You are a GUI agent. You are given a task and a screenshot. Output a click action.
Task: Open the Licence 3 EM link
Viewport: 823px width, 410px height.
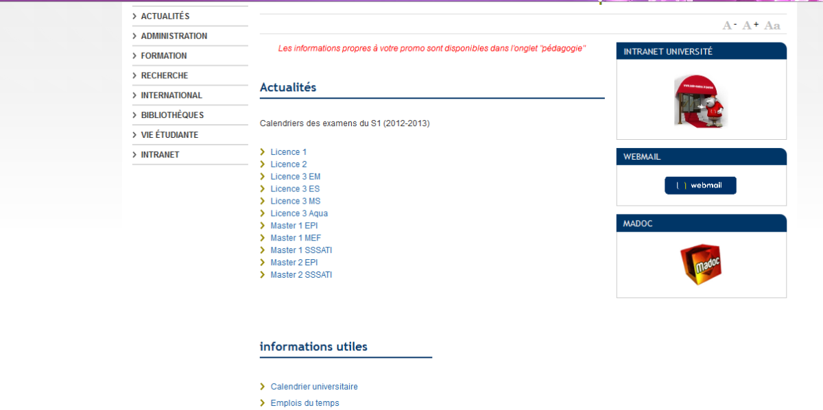tap(296, 177)
